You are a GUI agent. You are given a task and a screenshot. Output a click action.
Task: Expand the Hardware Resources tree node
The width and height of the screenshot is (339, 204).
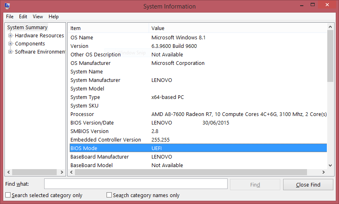point(11,36)
